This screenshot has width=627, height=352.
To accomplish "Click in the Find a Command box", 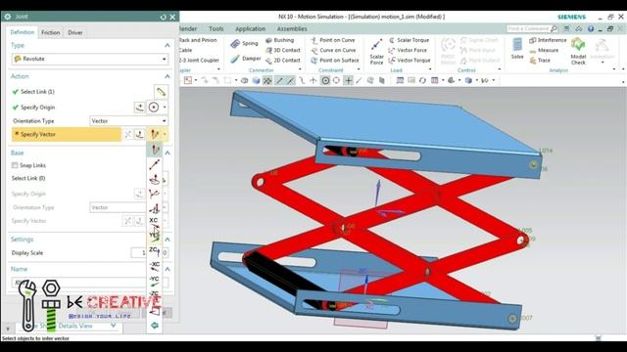I will tap(529, 28).
